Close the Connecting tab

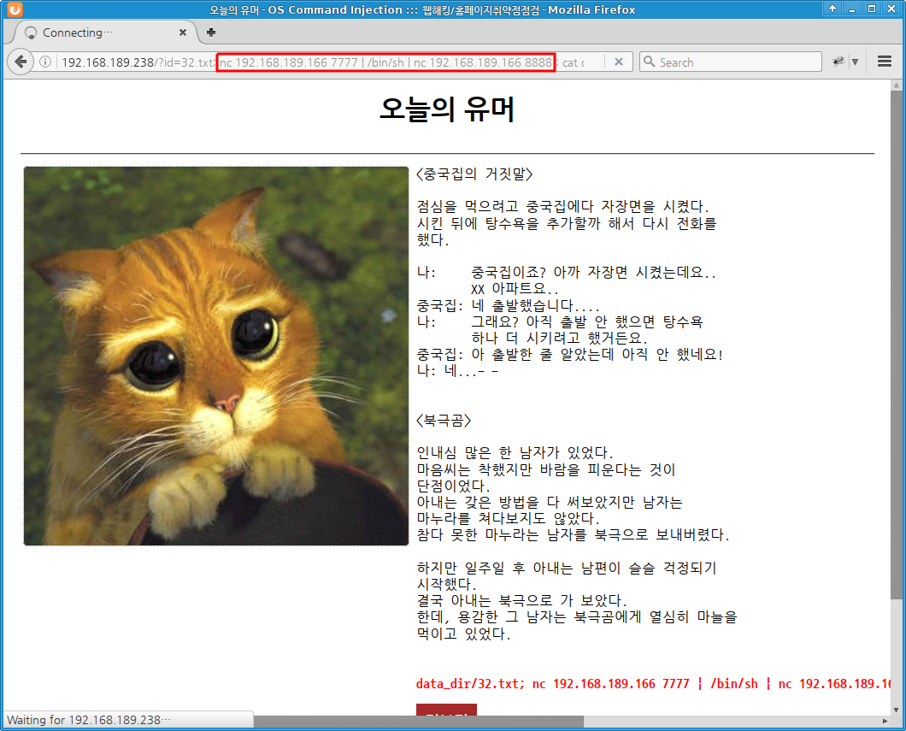183,32
